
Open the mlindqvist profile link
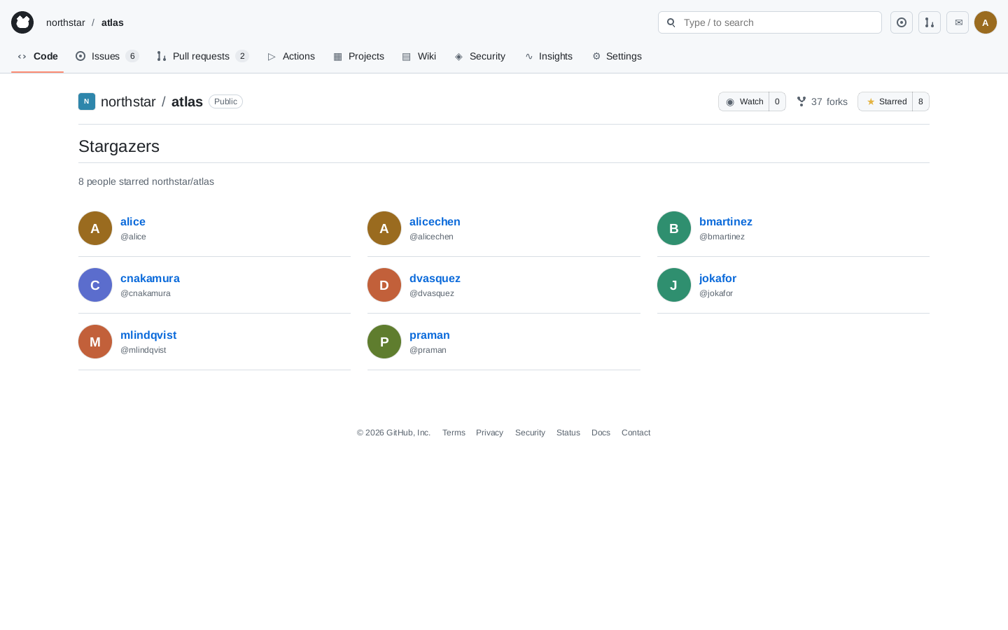point(148,335)
